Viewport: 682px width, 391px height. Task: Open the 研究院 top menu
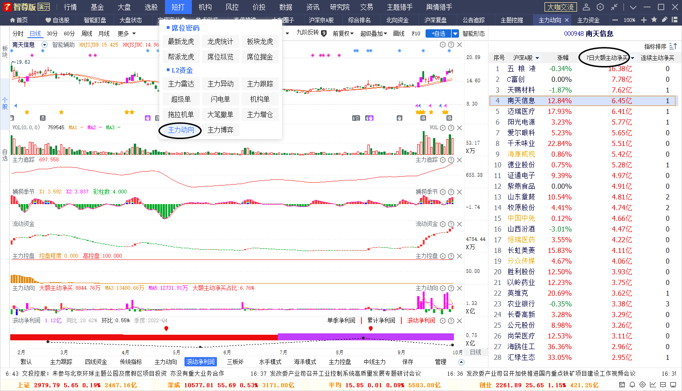[340, 7]
